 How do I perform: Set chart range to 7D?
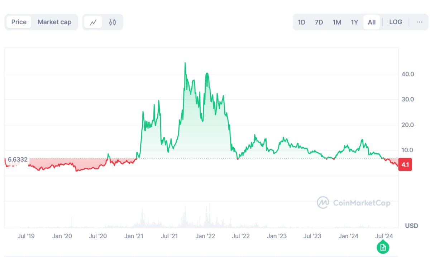pos(319,22)
